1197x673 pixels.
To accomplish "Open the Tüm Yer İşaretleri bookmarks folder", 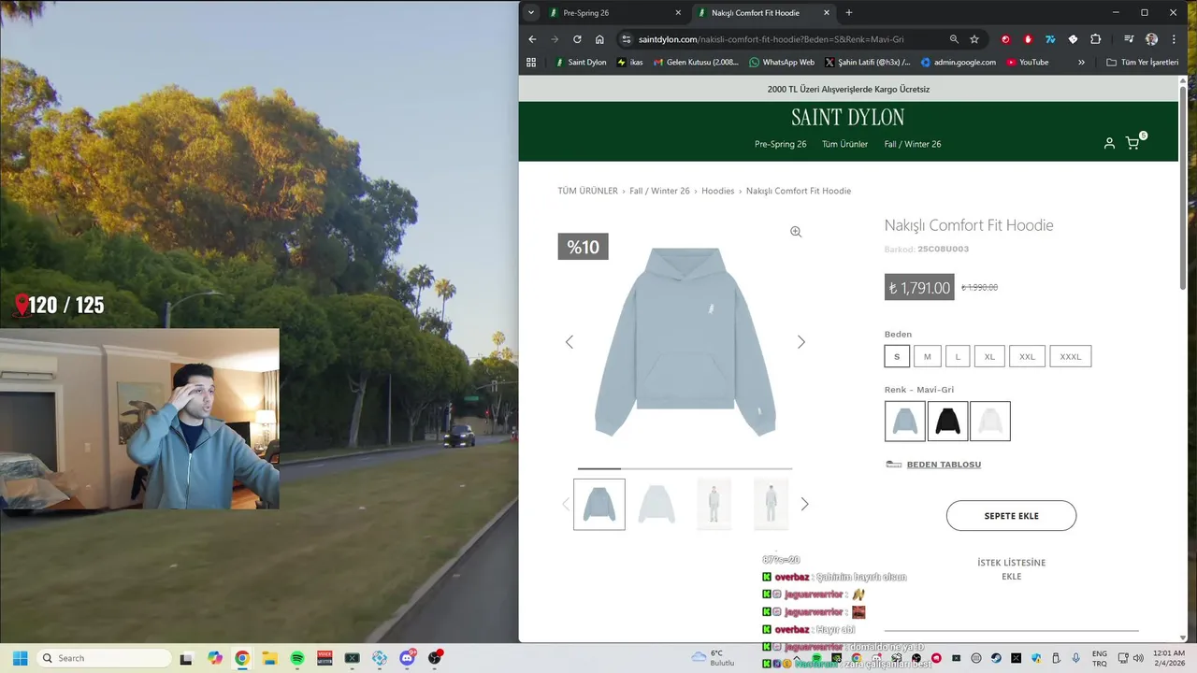I will (1142, 63).
